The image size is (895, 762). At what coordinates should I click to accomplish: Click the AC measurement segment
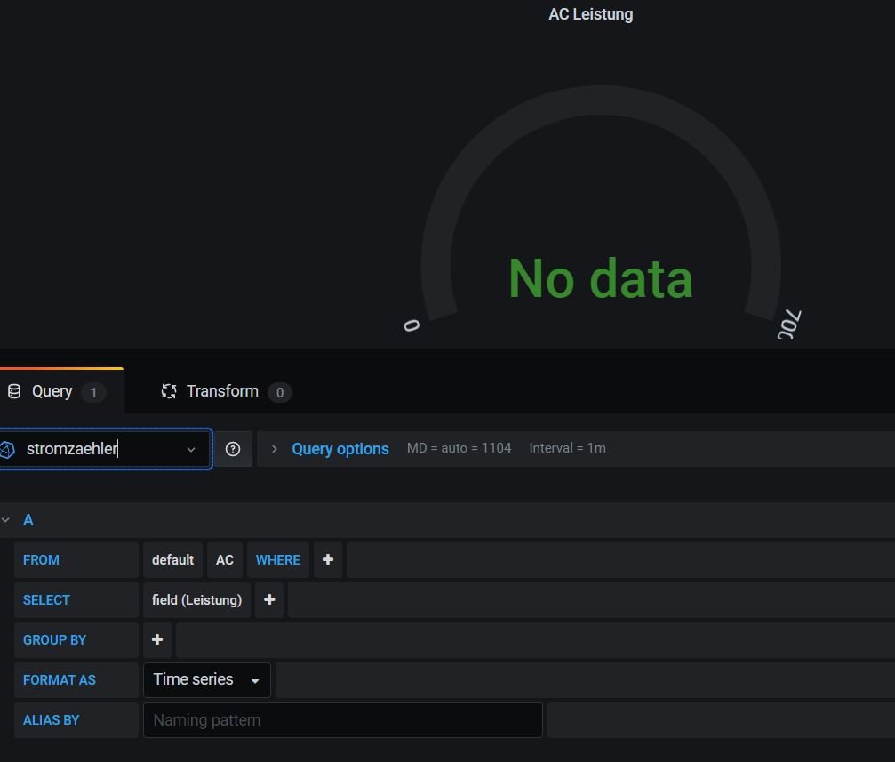click(x=225, y=560)
